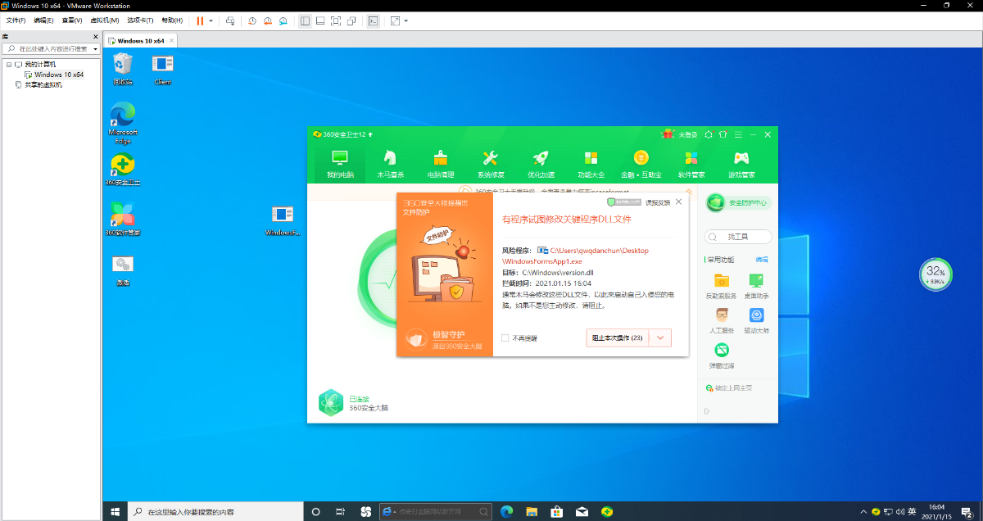
Task: Click 锁定上网主页 link
Action: point(732,387)
